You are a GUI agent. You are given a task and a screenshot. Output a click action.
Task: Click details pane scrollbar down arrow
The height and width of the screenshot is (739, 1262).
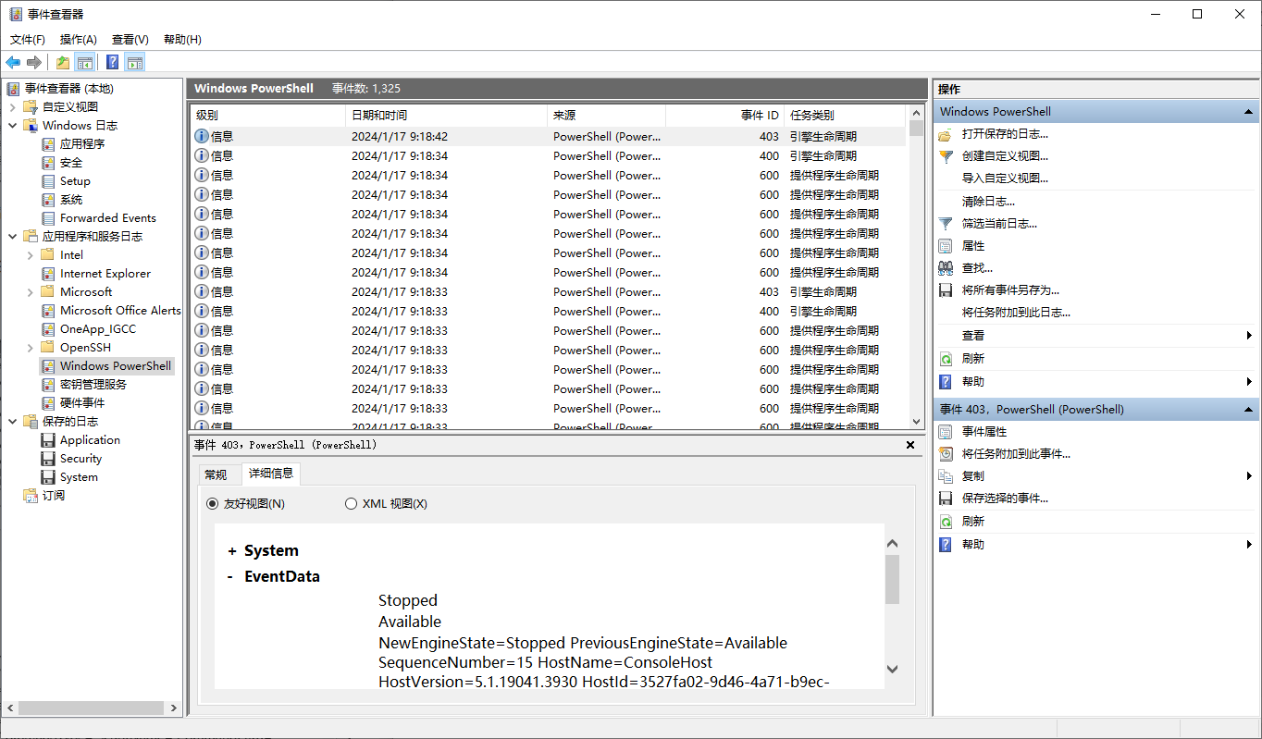(892, 669)
